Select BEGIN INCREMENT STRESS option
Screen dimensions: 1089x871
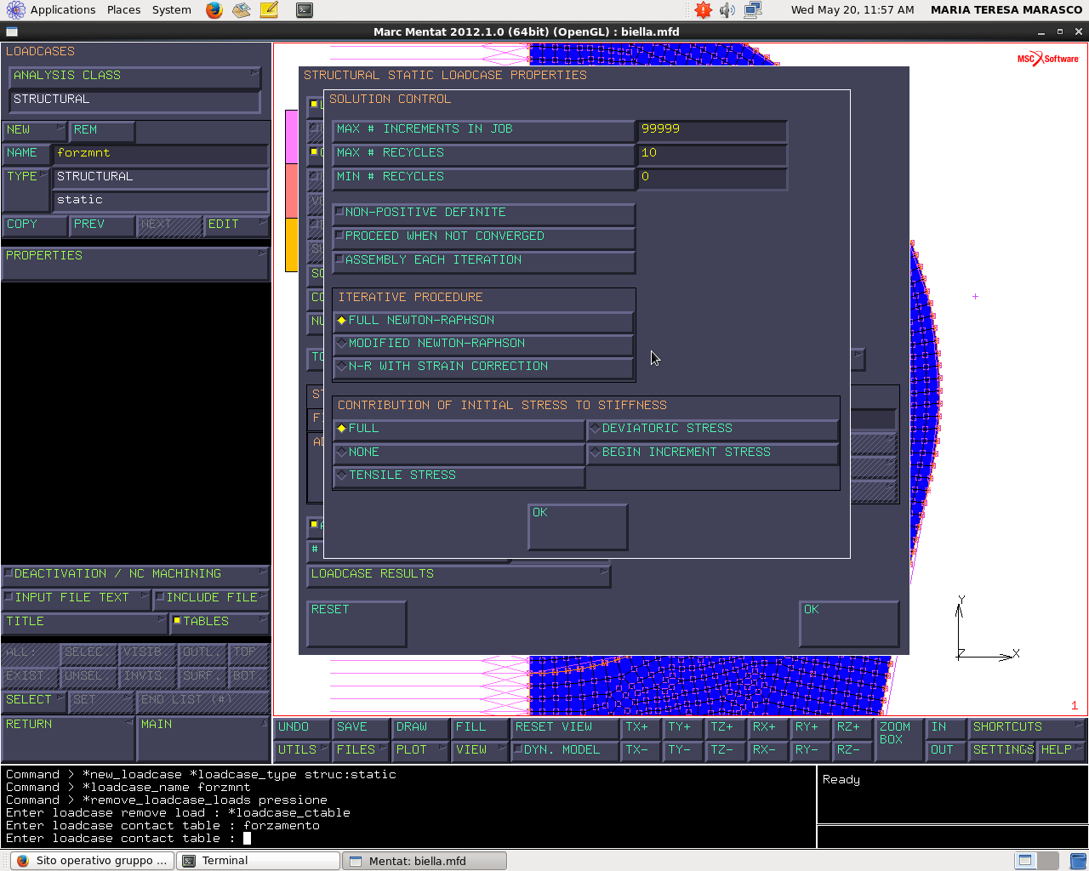[713, 453]
